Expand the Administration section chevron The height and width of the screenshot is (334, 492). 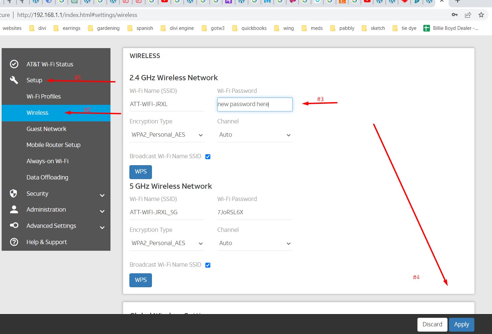pyautogui.click(x=102, y=211)
